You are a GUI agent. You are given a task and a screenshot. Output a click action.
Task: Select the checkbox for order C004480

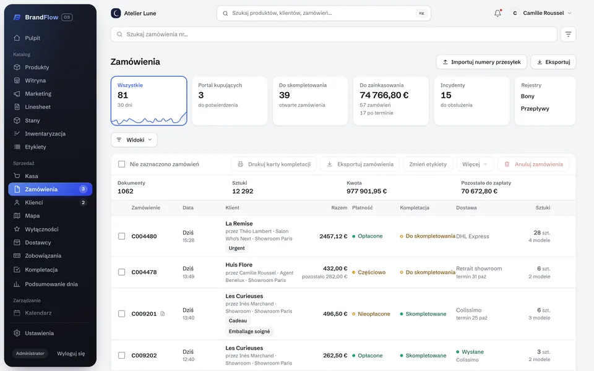tap(122, 236)
